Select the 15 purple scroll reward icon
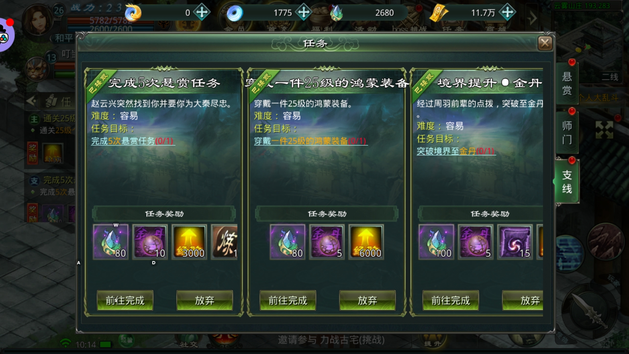This screenshot has width=629, height=354. [515, 242]
